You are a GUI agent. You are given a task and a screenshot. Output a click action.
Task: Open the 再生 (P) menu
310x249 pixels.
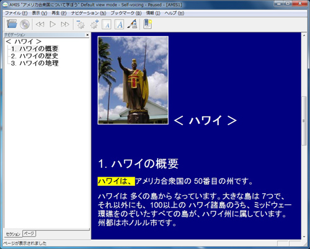tap(59, 13)
